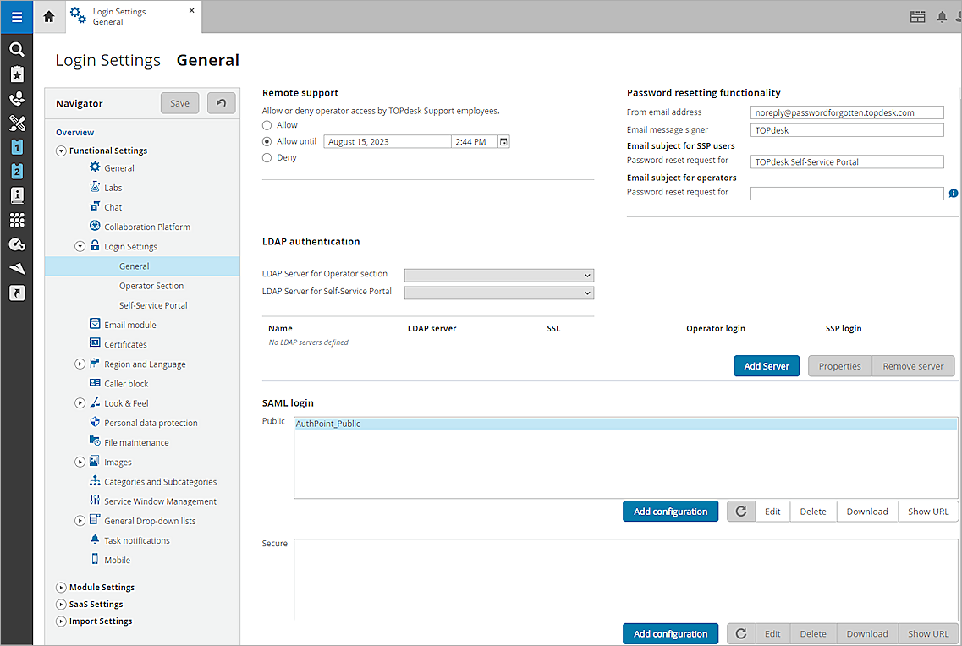962x646 pixels.
Task: Select the Deny radio button
Action: click(267, 156)
